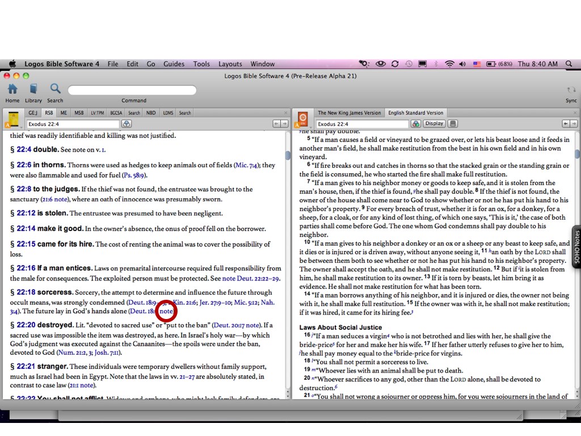The width and height of the screenshot is (581, 436).
Task: Open the SOHO Notes side tab
Action: click(576, 247)
